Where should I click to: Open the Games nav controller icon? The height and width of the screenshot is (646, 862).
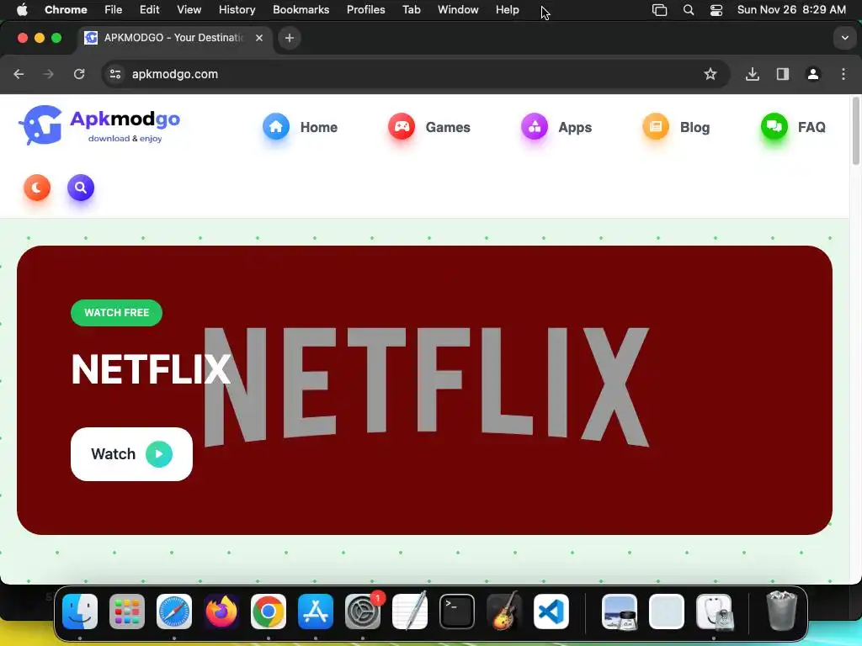[402, 126]
